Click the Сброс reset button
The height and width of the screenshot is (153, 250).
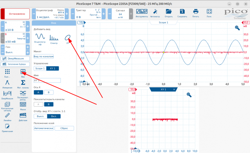(64, 128)
